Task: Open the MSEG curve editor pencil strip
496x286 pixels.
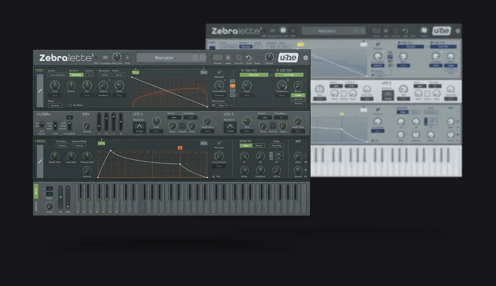Action: 40,161
